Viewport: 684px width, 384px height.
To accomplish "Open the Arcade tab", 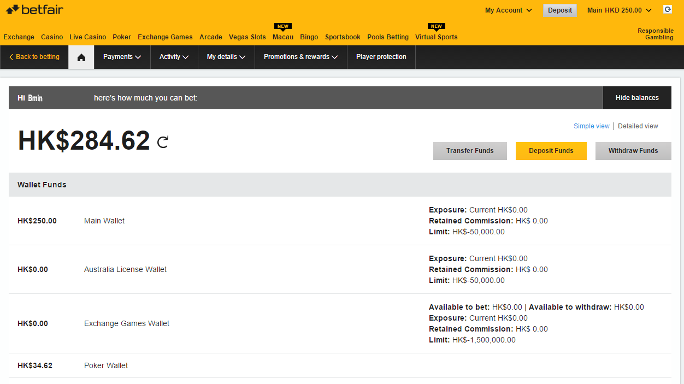I will pyautogui.click(x=211, y=37).
